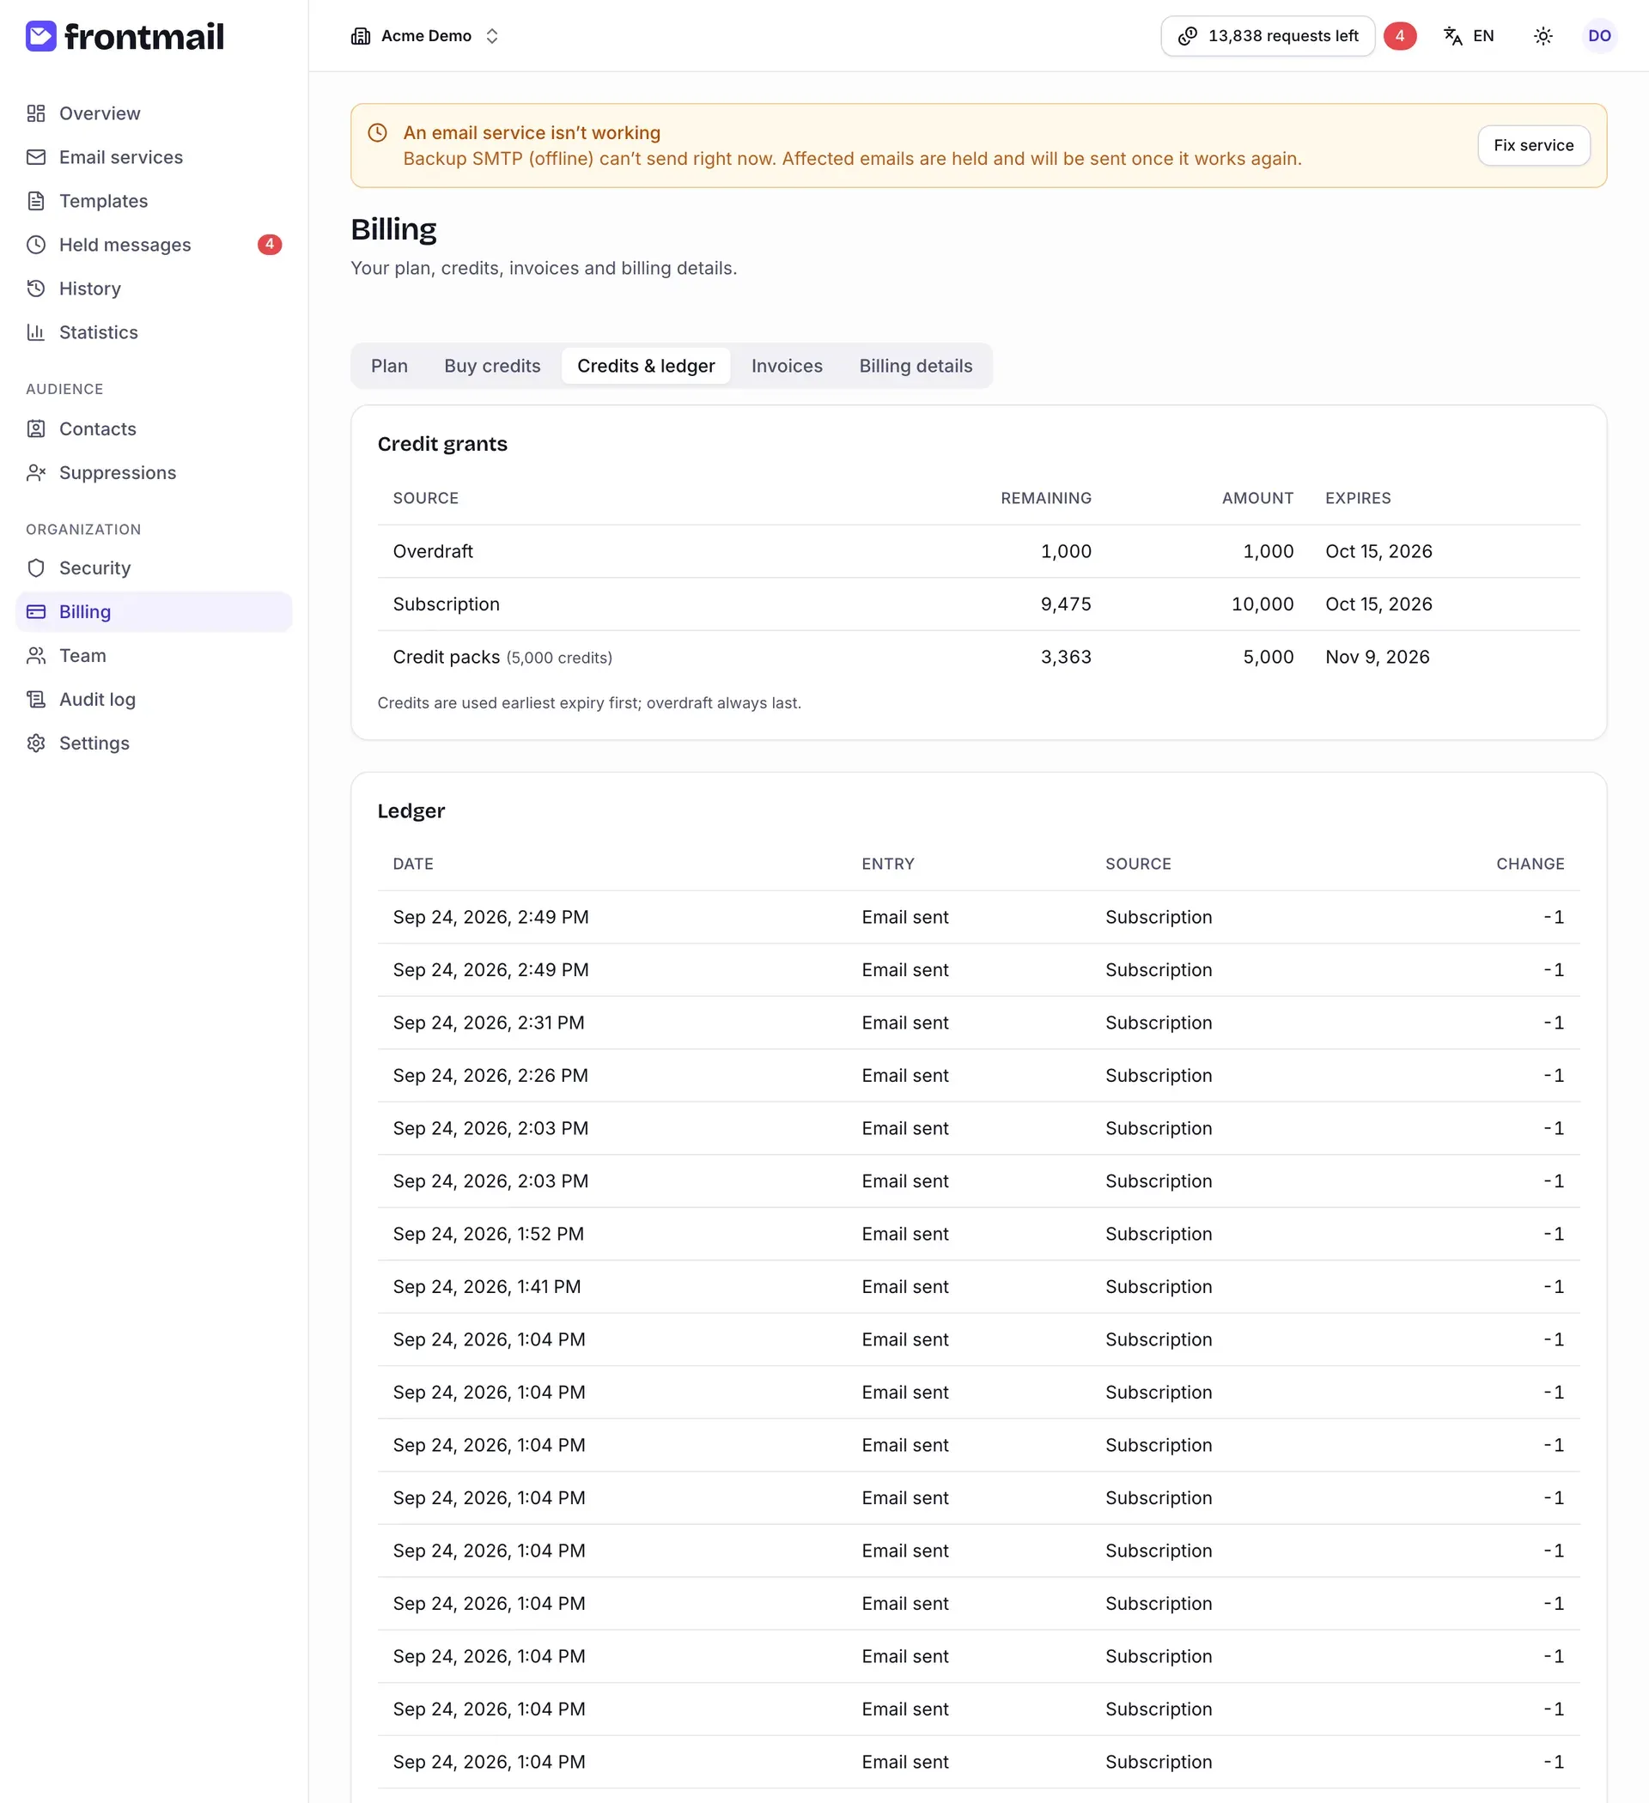The image size is (1649, 1803).
Task: Click the CHANGE column header in Ledger
Action: [x=1529, y=864]
